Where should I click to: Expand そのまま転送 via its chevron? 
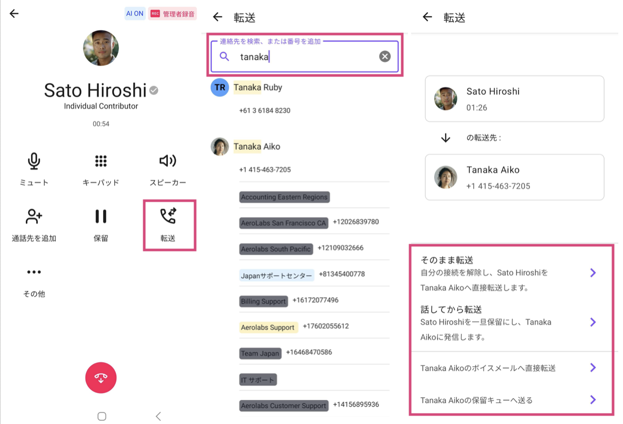[593, 273]
